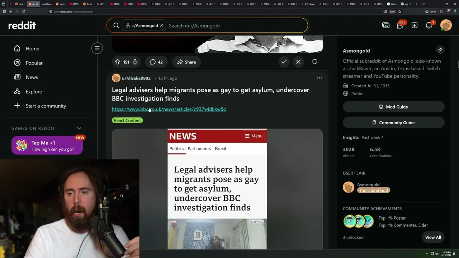
Task: Open Popular in sidebar
Action: [x=34, y=63]
